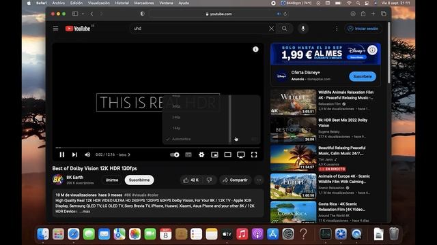Dislike the video
The image size is (437, 245).
click(x=210, y=180)
